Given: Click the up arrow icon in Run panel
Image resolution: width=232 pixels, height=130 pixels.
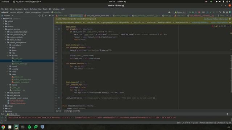Looking at the screenshot, I should 5,118.
